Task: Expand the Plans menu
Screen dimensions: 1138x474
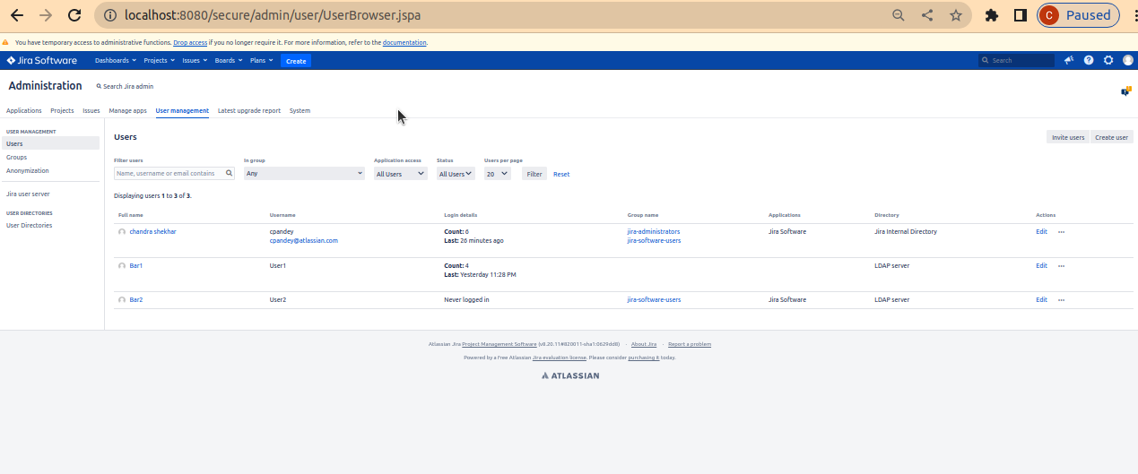Action: [x=261, y=61]
